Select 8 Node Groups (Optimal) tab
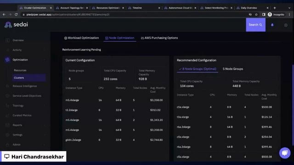 198,69
